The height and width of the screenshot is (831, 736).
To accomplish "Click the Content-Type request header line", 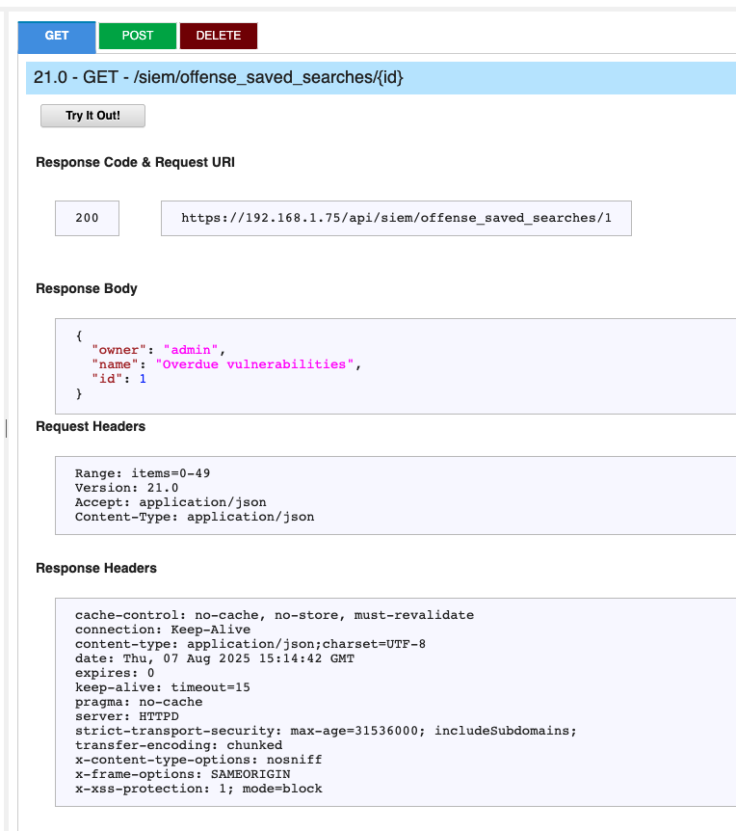I will (195, 516).
